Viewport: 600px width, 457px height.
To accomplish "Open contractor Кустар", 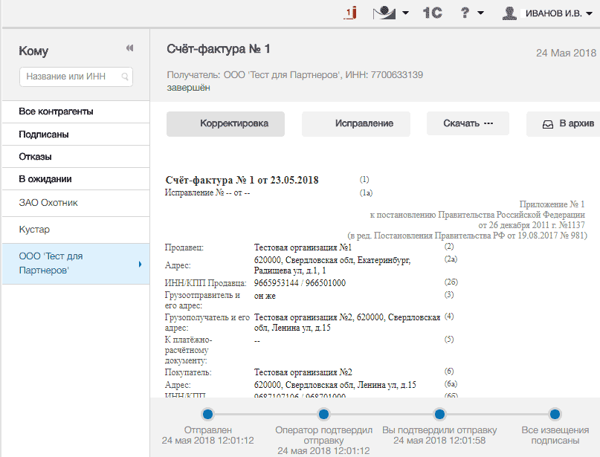I will point(76,230).
